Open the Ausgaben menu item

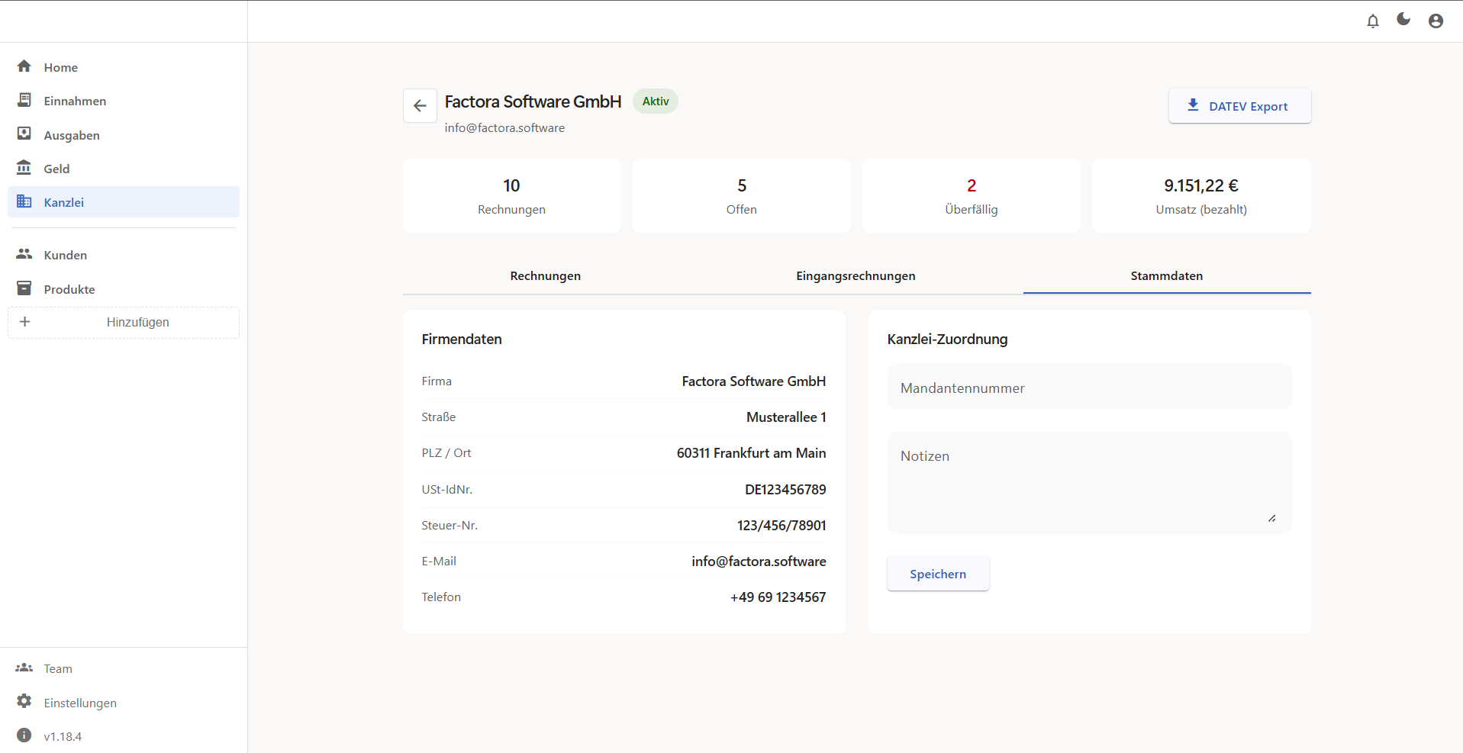(124, 135)
